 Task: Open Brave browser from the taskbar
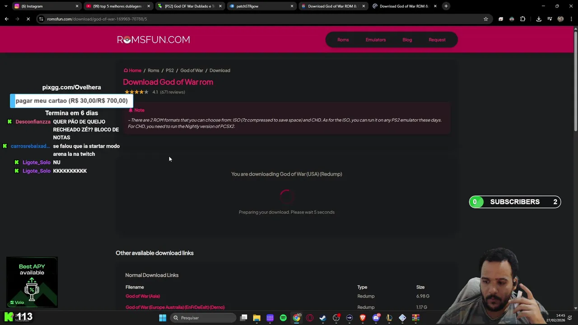pos(363,318)
